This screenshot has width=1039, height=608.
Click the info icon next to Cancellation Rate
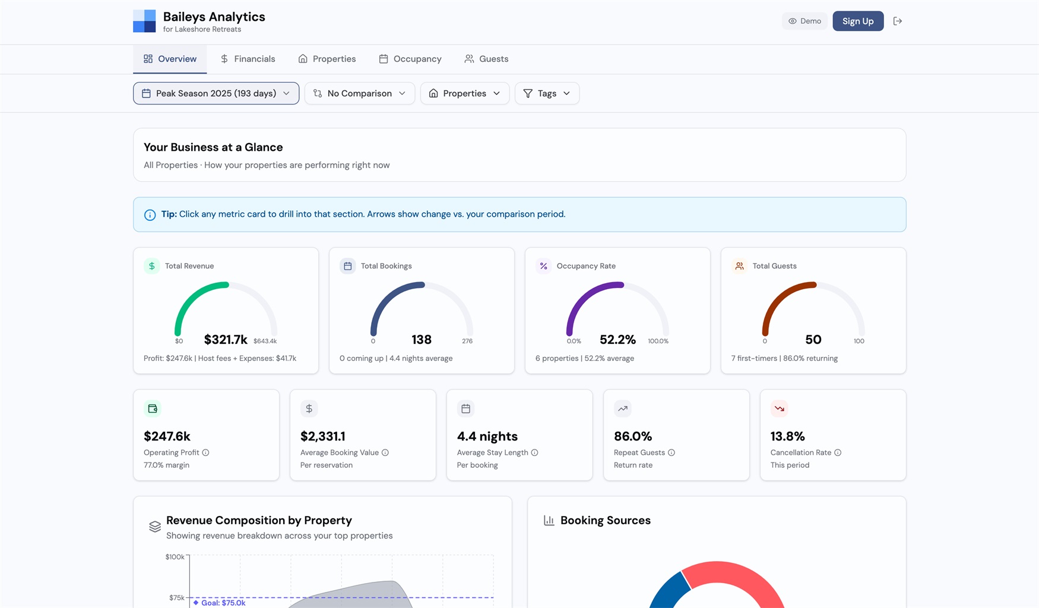point(838,452)
